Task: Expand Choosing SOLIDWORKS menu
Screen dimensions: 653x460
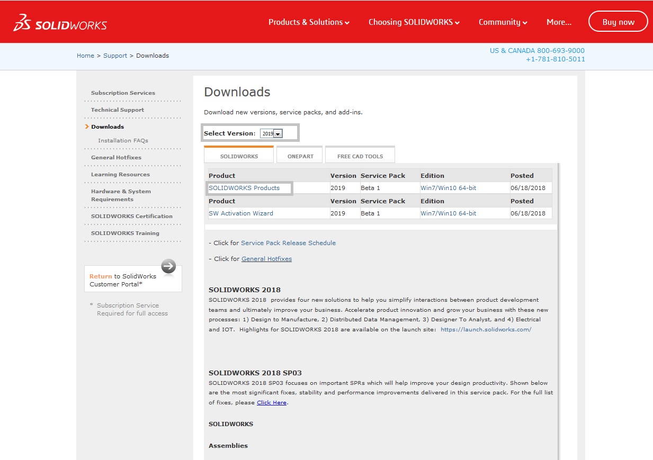Action: point(414,22)
